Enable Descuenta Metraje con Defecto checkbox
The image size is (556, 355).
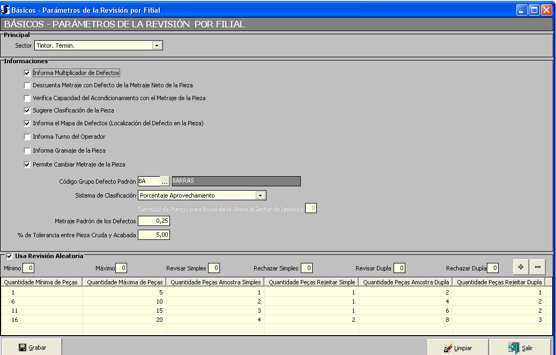(27, 85)
